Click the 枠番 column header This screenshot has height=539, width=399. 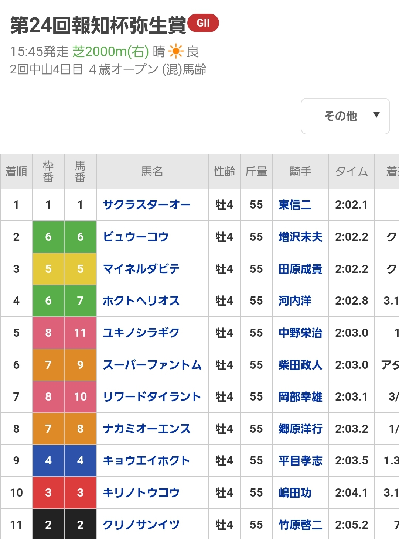click(48, 171)
